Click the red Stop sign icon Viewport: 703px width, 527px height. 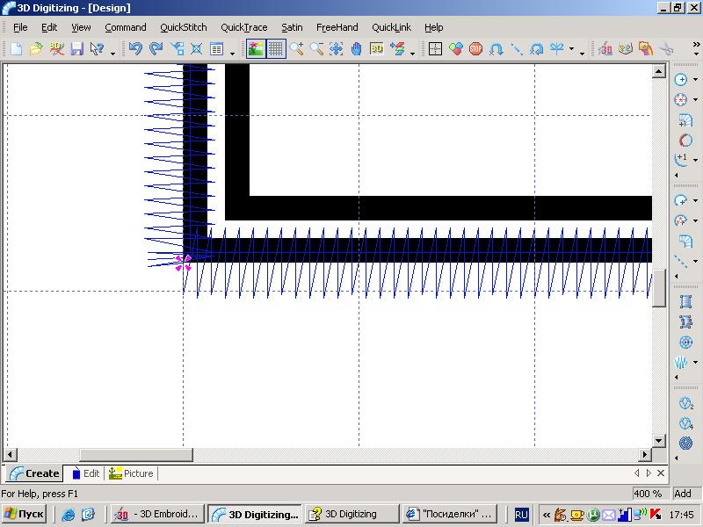point(475,49)
